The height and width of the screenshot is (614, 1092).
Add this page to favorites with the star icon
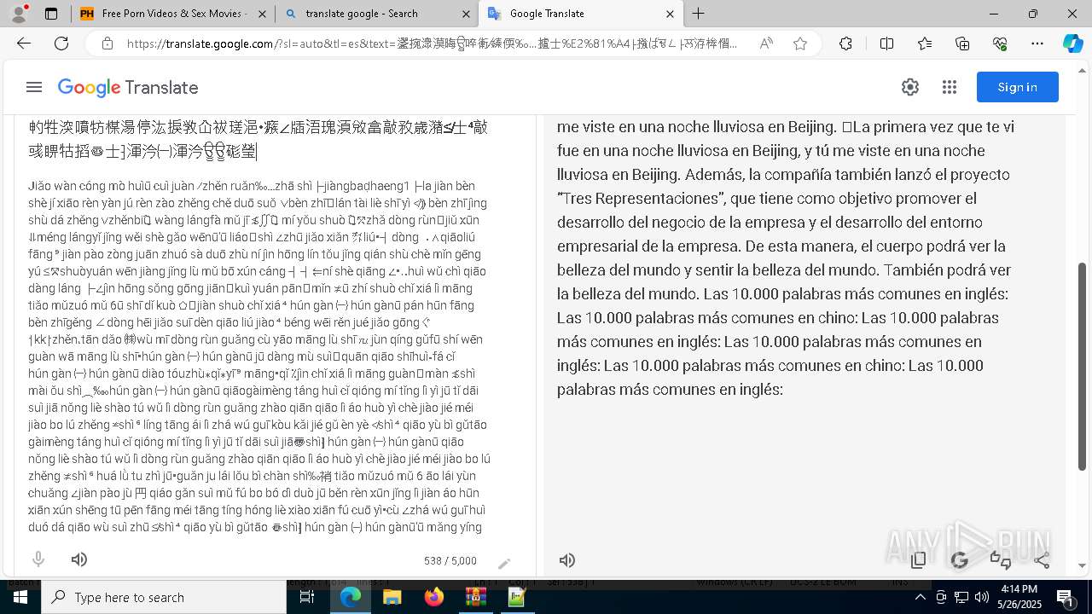[x=799, y=43]
